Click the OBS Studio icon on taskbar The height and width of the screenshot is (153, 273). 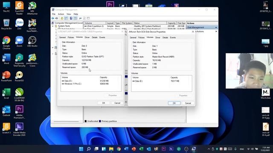[x=186, y=149]
